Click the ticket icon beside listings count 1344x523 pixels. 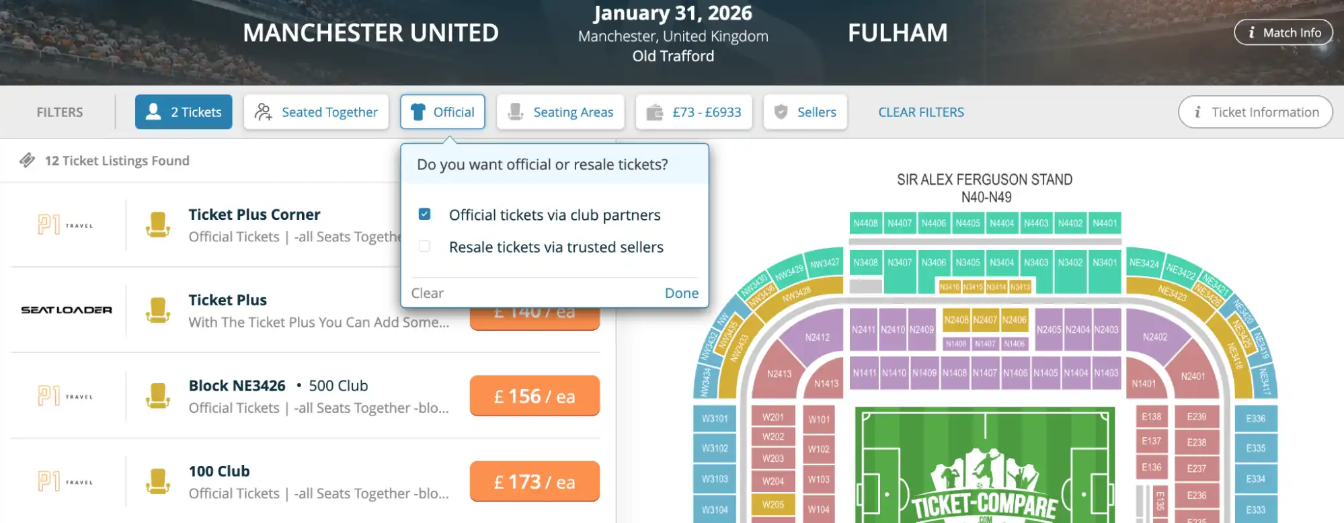coord(28,161)
